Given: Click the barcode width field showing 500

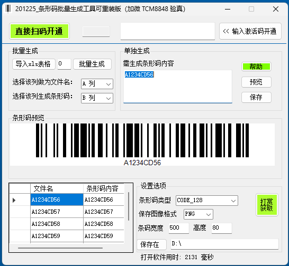Looking at the screenshot, I should click(178, 228).
